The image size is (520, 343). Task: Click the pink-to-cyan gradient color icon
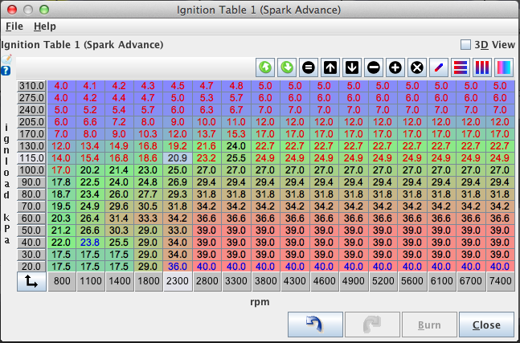point(504,67)
